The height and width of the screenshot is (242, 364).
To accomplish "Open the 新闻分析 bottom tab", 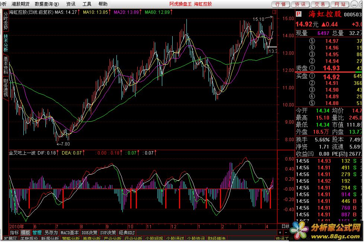I will [x=50, y=239].
